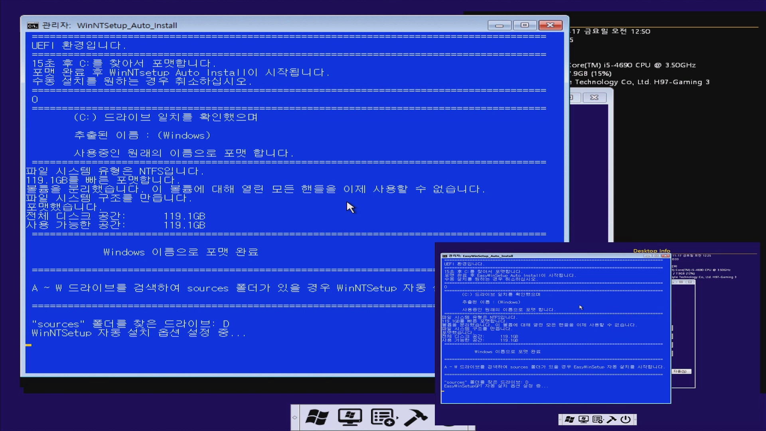Click the cmd icon in the WinNTSetup_Auto_Install title bar
Screen dimensions: 766x431
(33, 26)
